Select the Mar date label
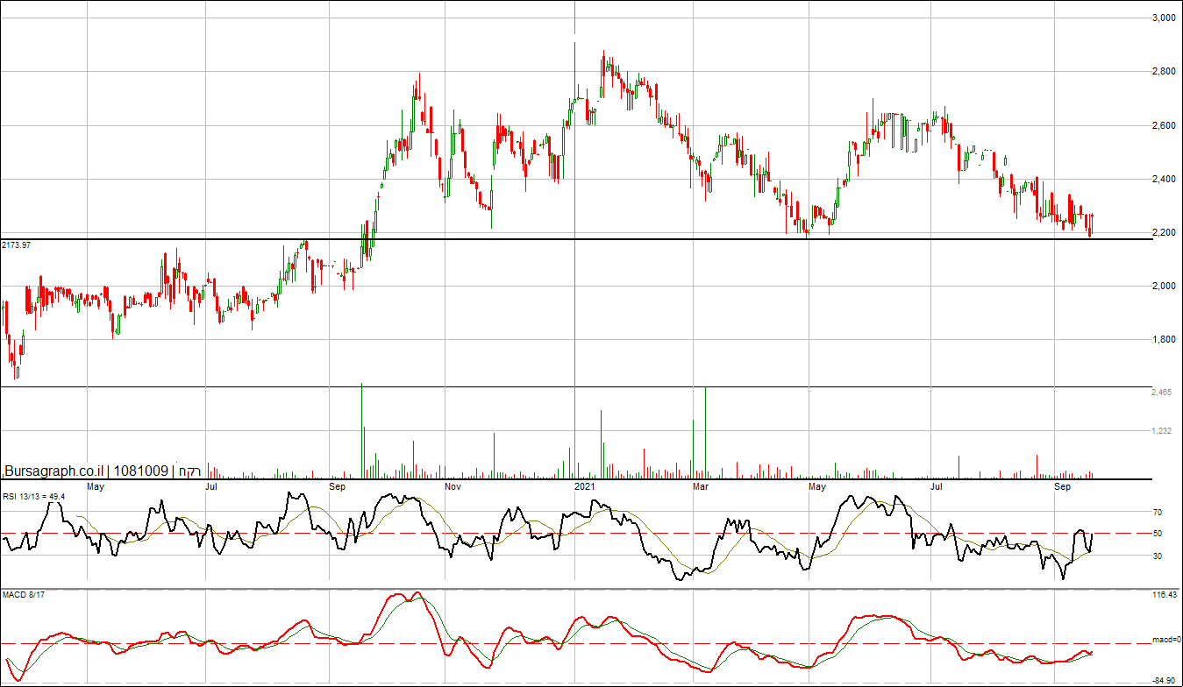Viewport: 1183px width, 687px height. pyautogui.click(x=700, y=485)
